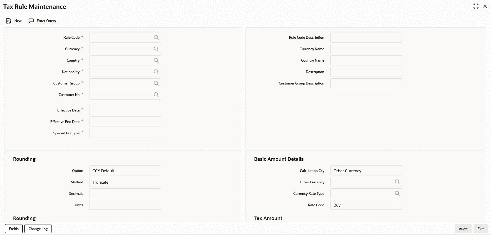
Task: Click the Country Name field
Action: click(366, 60)
